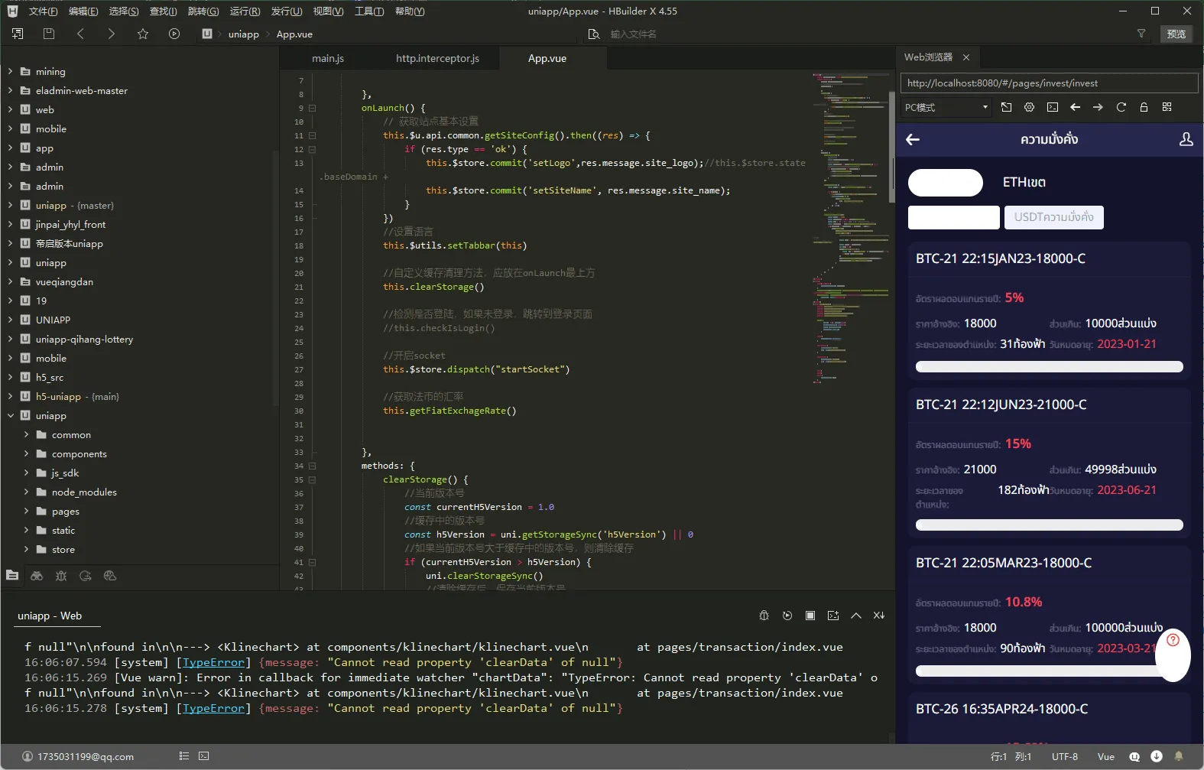Expand the pages folder in project tree
Image resolution: width=1204 pixels, height=770 pixels.
point(26,511)
